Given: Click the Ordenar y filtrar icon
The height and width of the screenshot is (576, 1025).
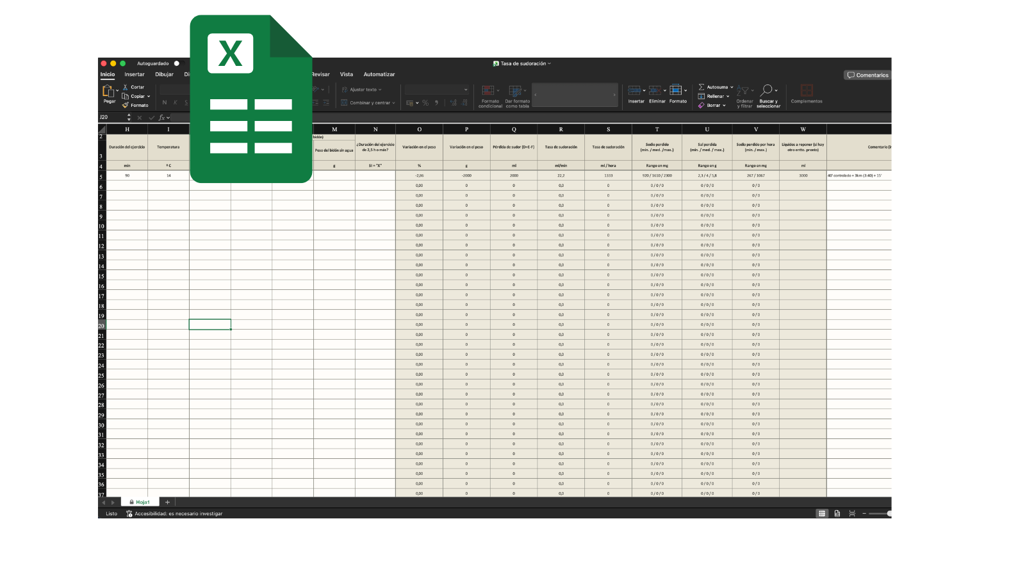Looking at the screenshot, I should pyautogui.click(x=742, y=91).
